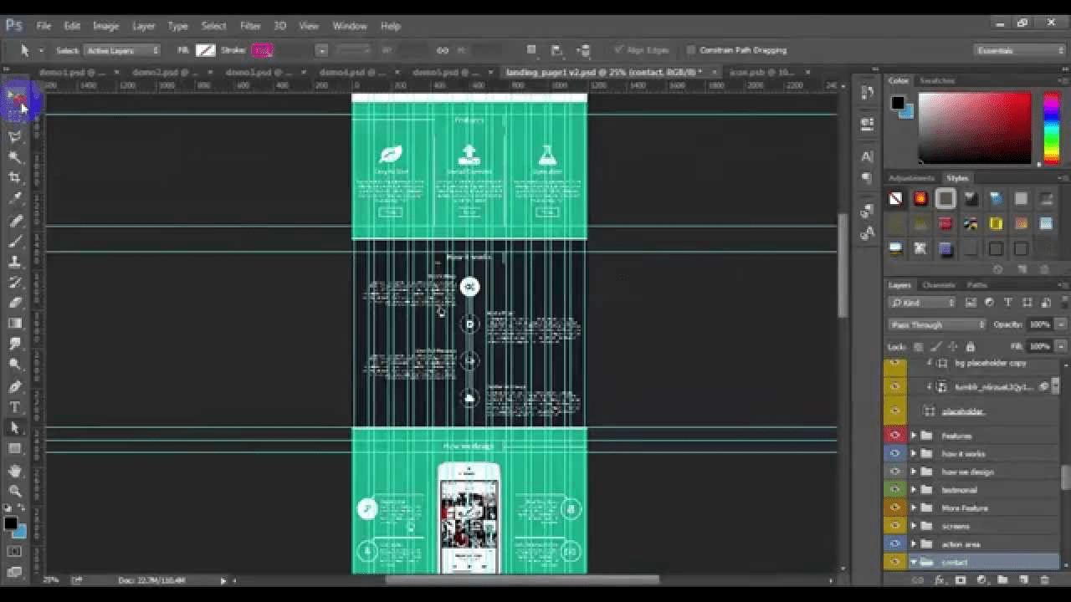
Task: Switch to the Paths tab
Action: [976, 285]
